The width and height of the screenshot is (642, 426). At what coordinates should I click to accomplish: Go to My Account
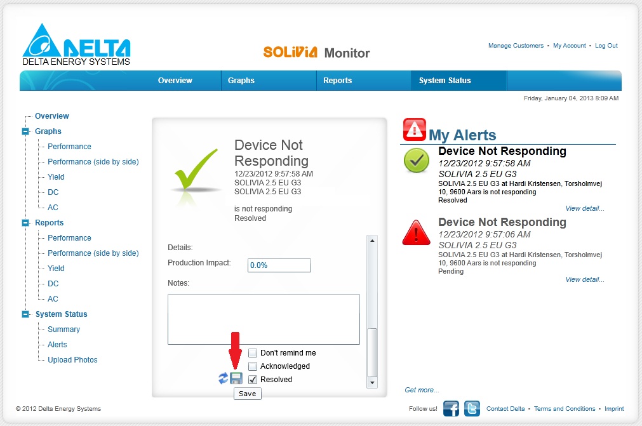click(570, 46)
